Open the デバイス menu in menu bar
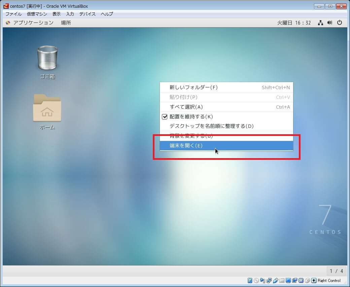350x287 pixels. tap(87, 14)
